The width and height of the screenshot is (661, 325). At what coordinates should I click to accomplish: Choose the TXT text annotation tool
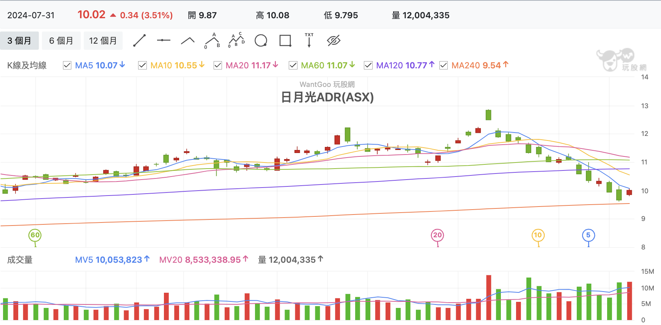[309, 40]
